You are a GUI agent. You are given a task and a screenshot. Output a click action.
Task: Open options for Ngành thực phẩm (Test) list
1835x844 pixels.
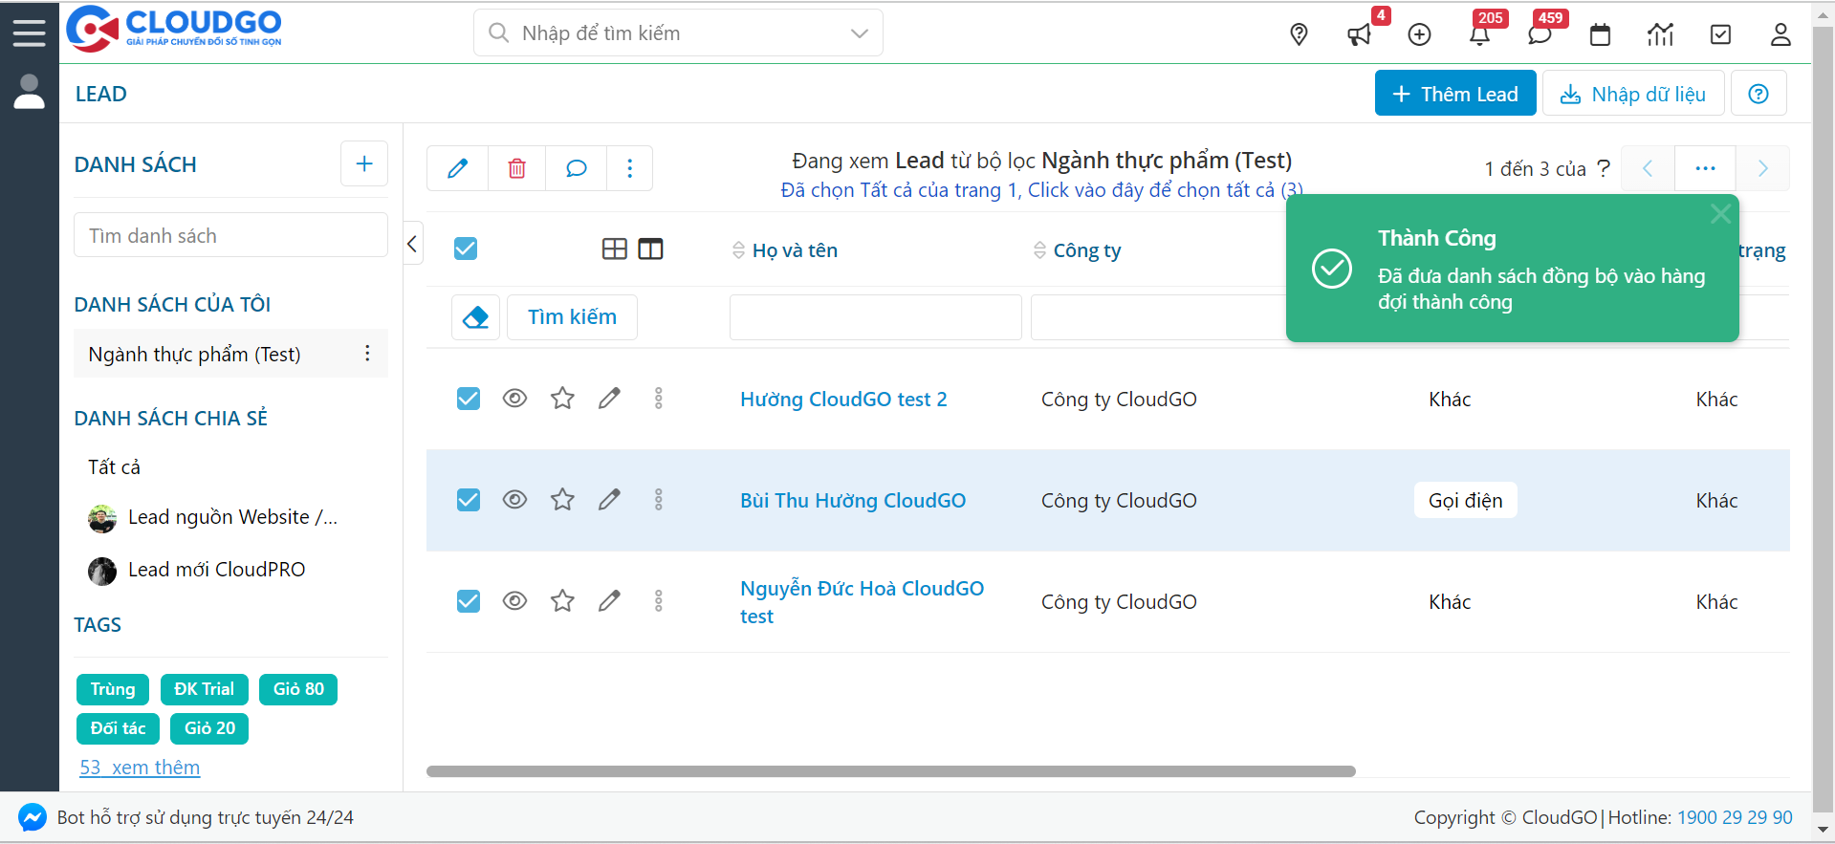[367, 354]
